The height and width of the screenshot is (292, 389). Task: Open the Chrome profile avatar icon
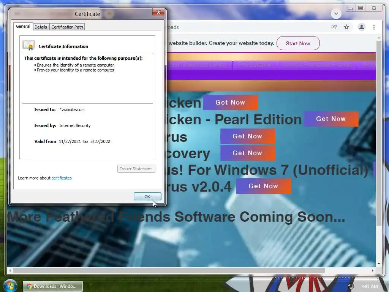coord(362,27)
